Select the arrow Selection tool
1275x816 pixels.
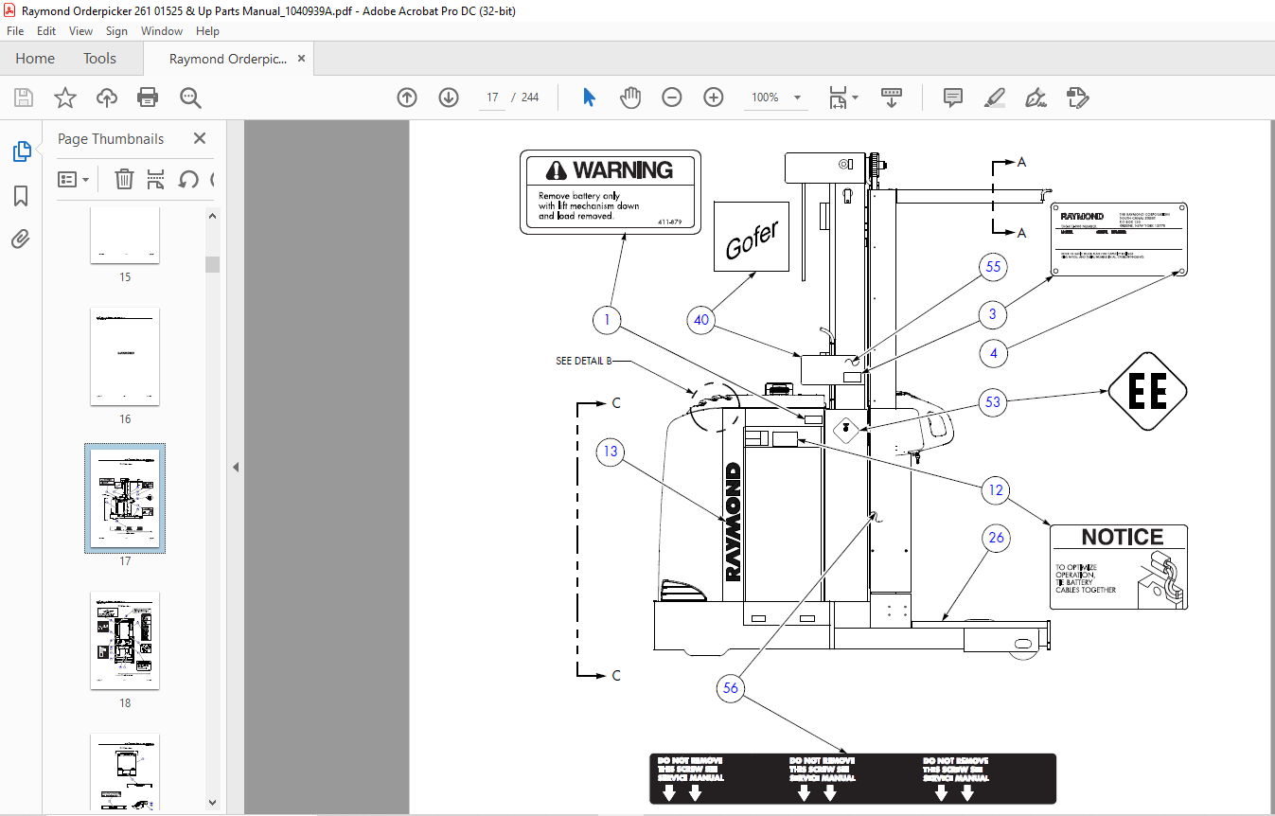(589, 98)
